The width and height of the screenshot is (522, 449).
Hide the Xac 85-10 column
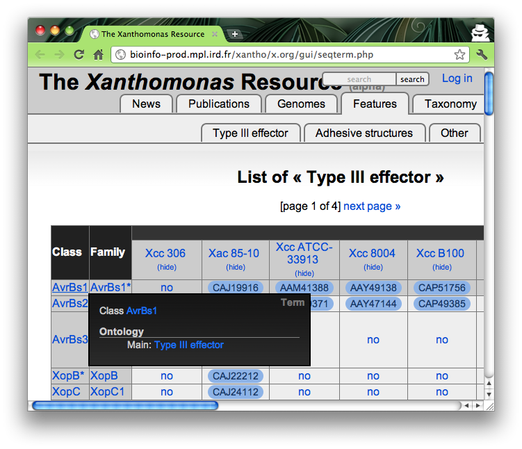tap(236, 267)
